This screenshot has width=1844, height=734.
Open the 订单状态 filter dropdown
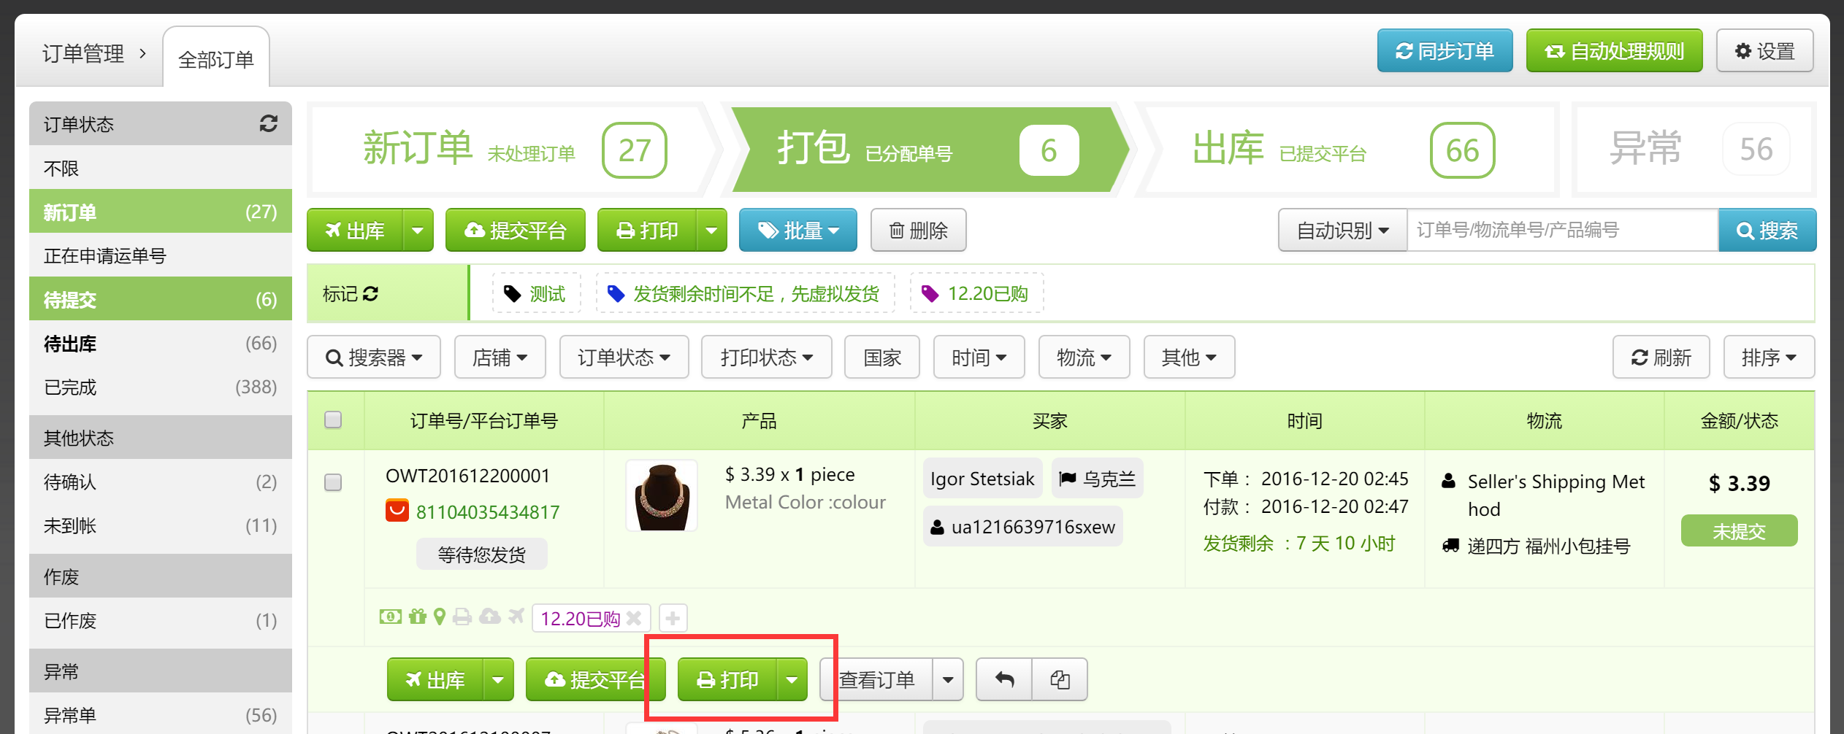pyautogui.click(x=624, y=358)
